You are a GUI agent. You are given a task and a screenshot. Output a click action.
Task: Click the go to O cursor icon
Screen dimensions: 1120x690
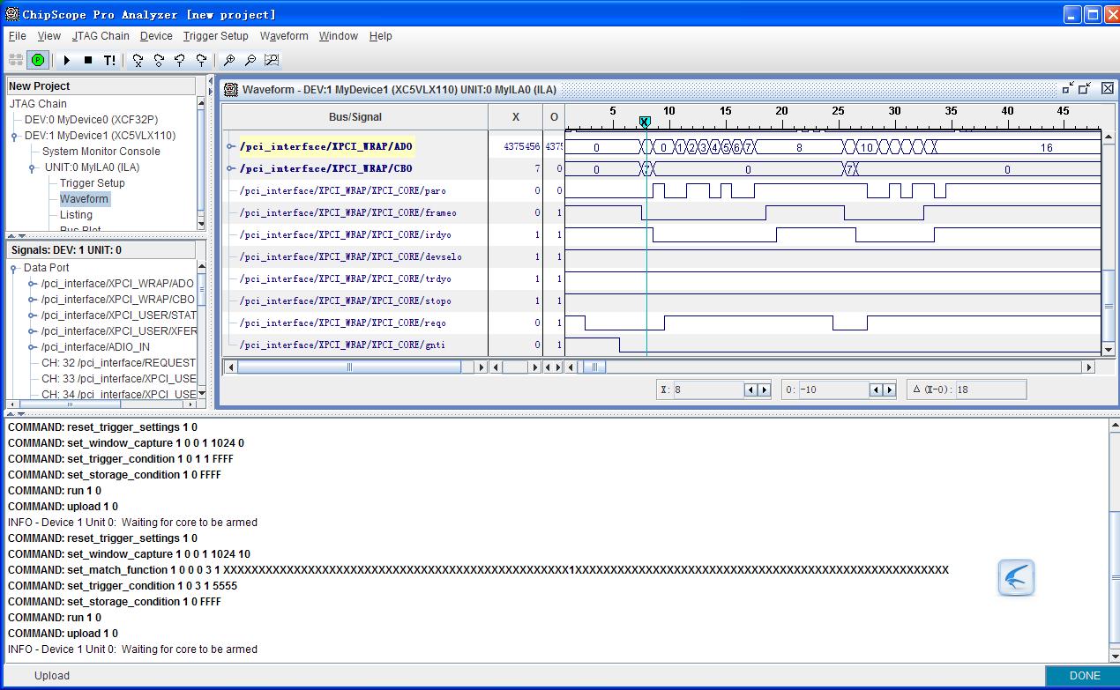(x=159, y=60)
